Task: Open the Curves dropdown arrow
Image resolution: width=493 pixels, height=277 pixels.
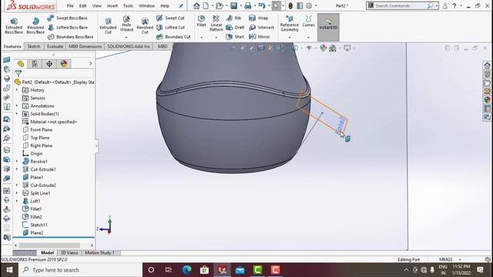Action: 308,38
